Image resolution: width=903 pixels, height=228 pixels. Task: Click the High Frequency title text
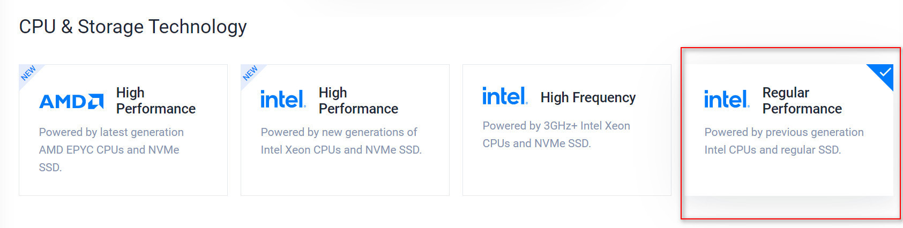588,97
